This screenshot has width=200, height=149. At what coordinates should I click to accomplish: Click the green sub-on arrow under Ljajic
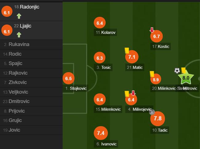[x=19, y=35]
